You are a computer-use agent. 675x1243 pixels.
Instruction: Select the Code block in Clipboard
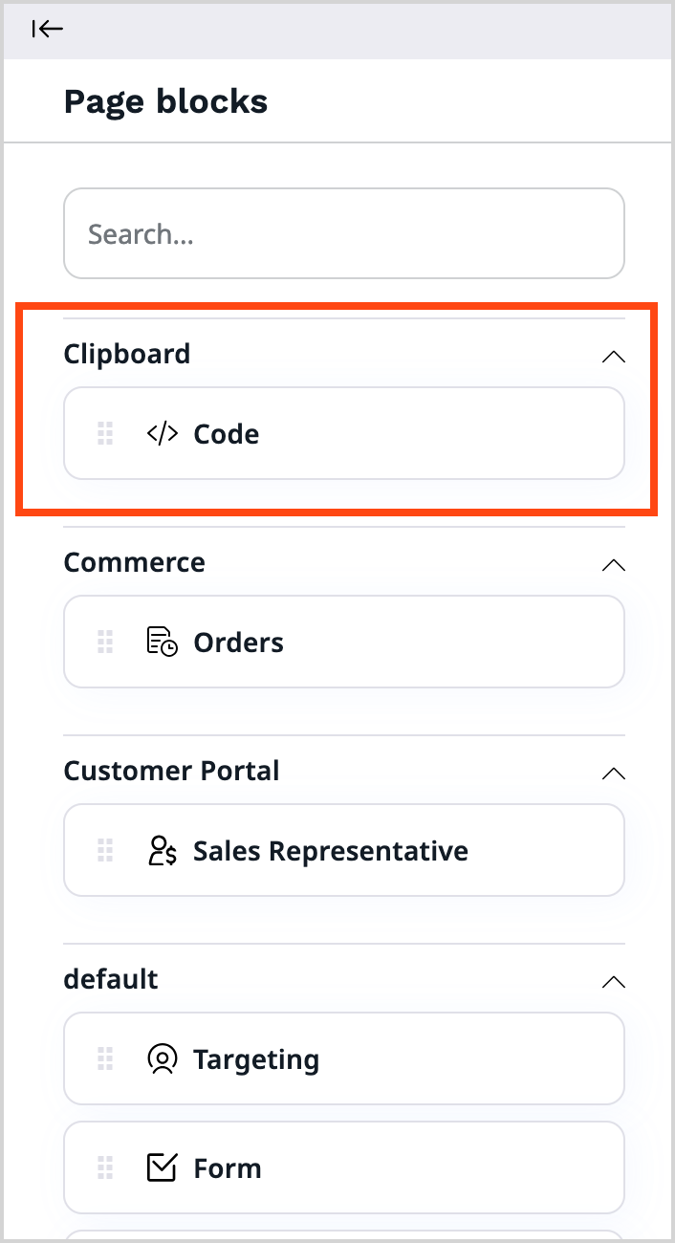(344, 433)
